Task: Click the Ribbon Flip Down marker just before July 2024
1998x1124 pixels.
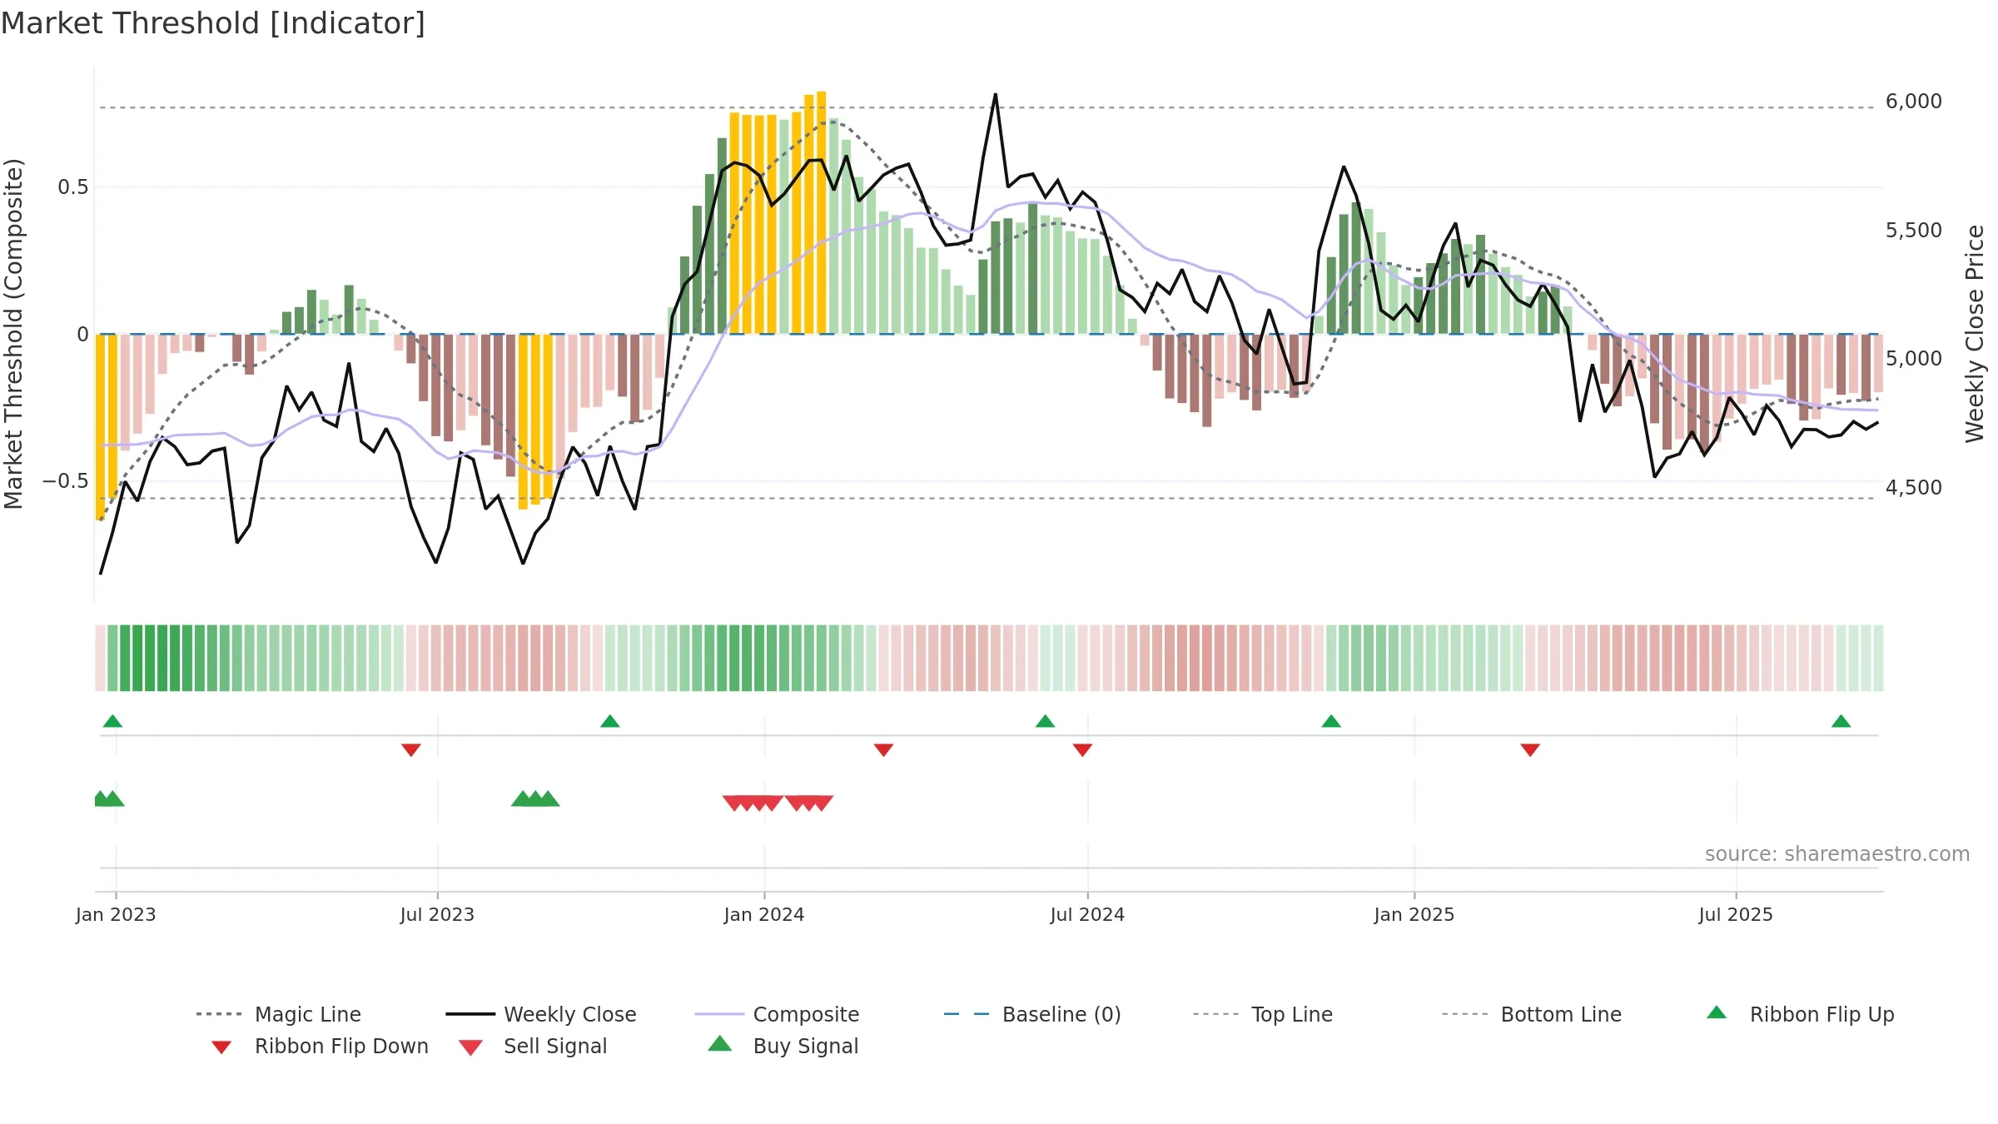Action: [1083, 750]
